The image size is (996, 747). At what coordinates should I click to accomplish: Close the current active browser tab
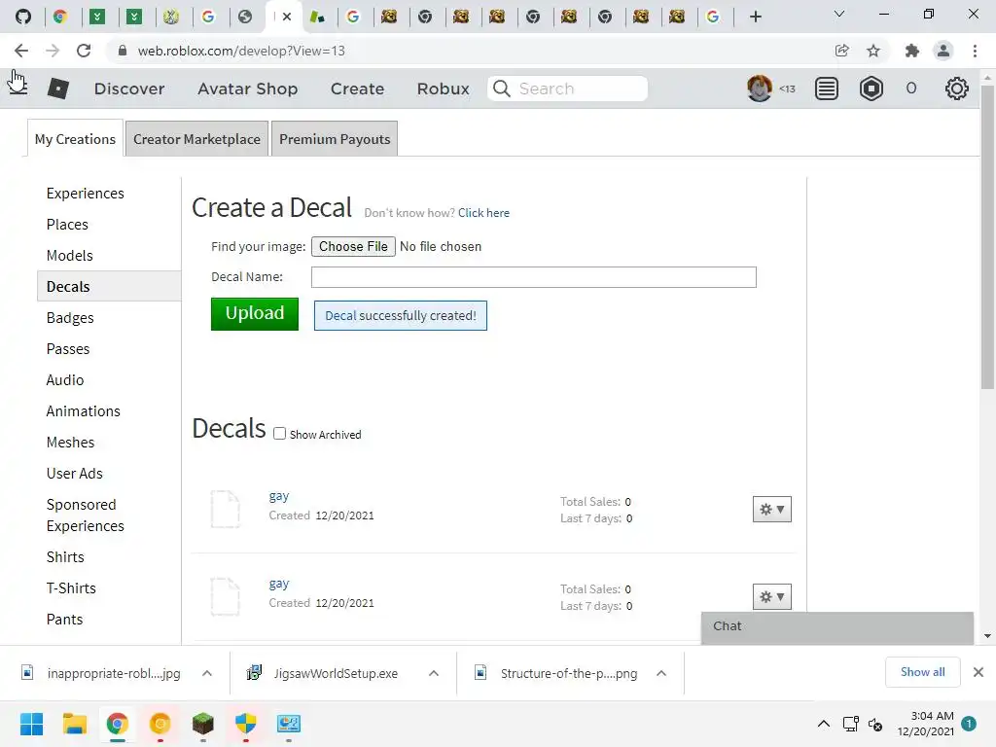(287, 17)
